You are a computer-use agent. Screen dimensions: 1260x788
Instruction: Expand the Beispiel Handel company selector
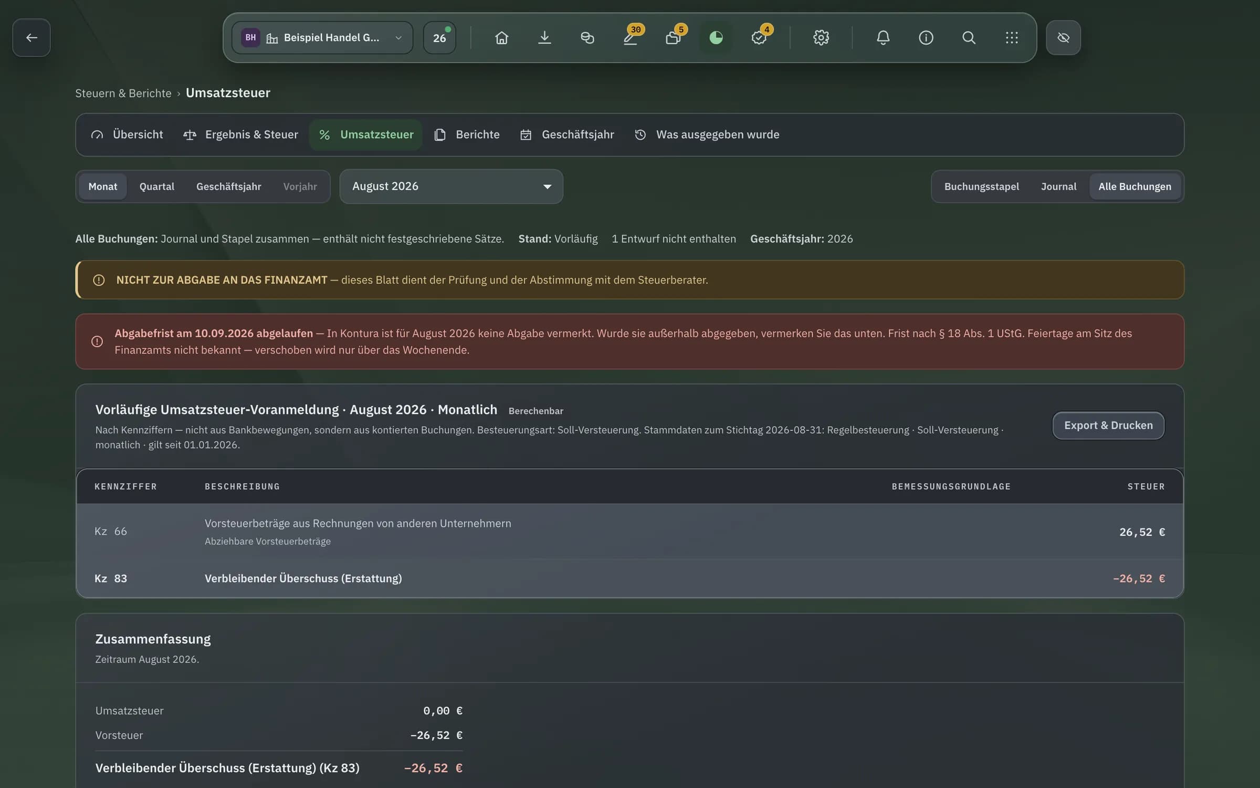(x=322, y=37)
